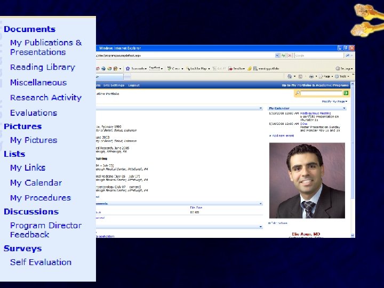
Task: Click the page vertical scrollbar
Action: (353, 142)
